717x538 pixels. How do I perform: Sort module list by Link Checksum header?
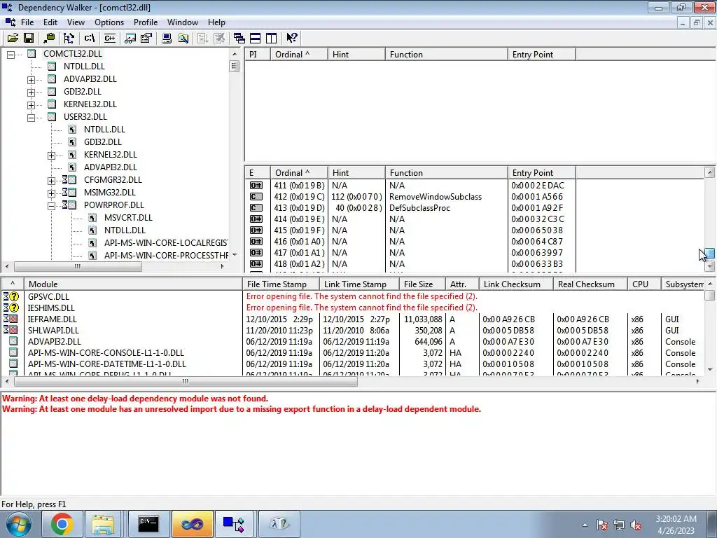tap(516, 284)
